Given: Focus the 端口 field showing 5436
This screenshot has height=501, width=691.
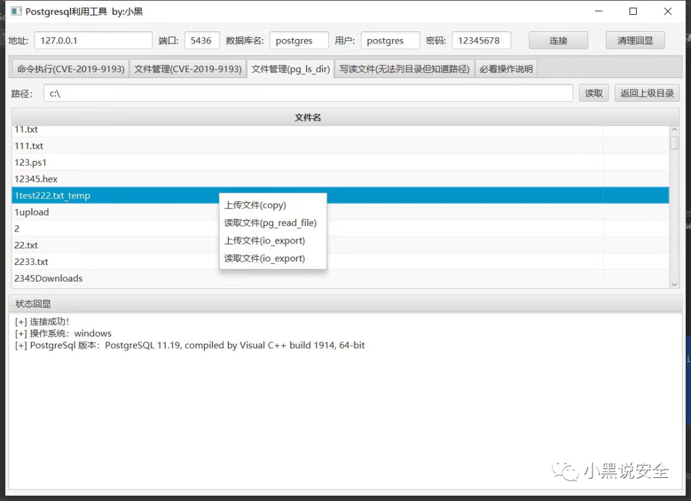Looking at the screenshot, I should pos(202,40).
